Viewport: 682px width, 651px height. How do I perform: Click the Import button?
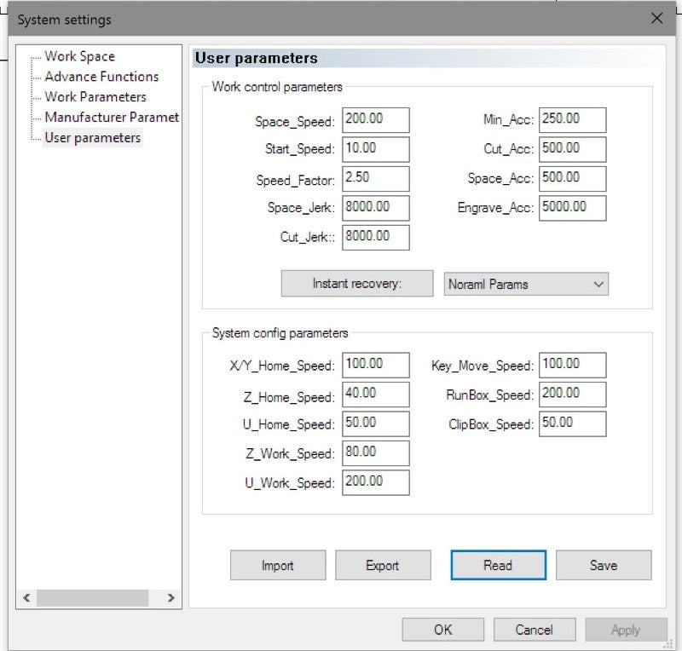coord(278,566)
